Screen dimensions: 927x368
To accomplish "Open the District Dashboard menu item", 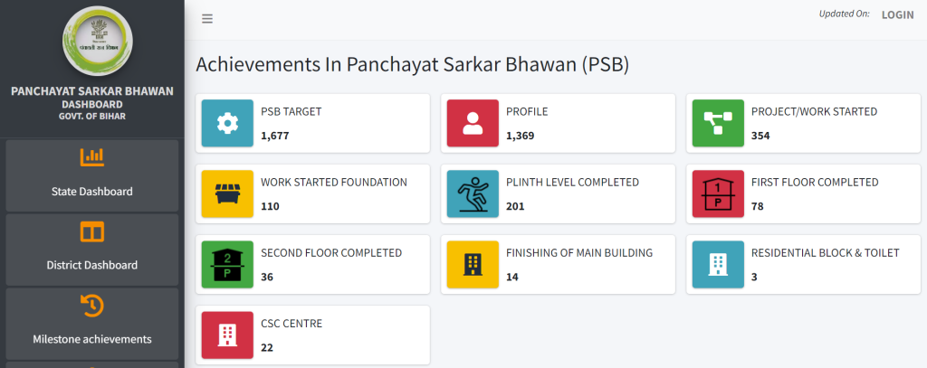I will 91,250.
